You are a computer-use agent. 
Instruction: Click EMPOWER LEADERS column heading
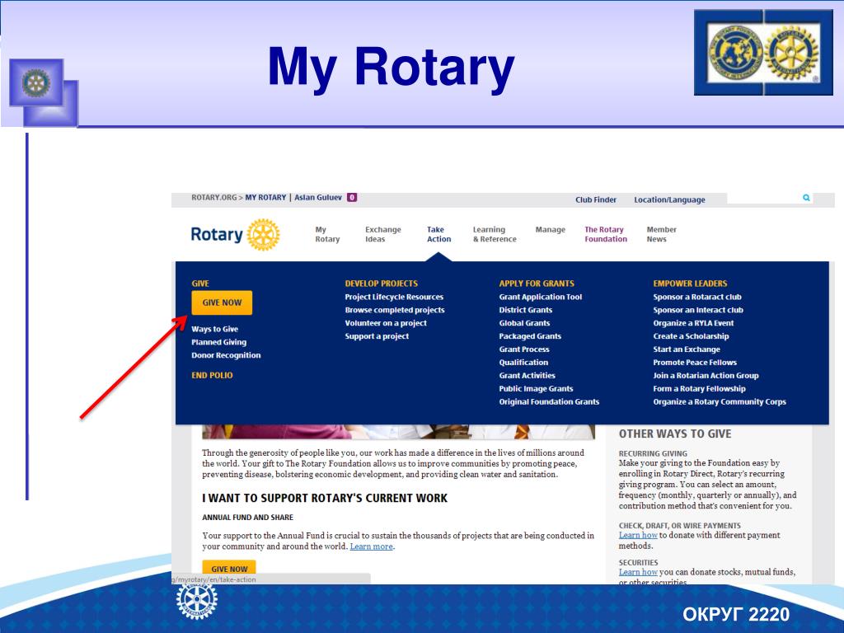pos(690,284)
